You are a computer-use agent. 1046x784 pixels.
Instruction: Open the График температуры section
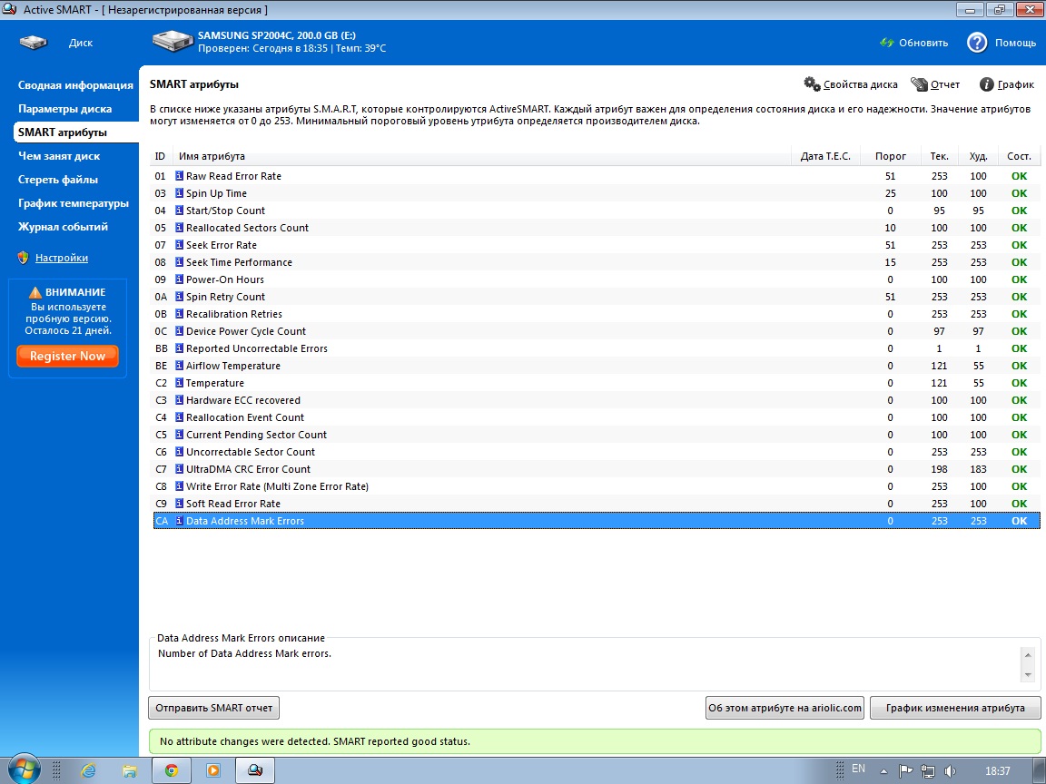[74, 203]
